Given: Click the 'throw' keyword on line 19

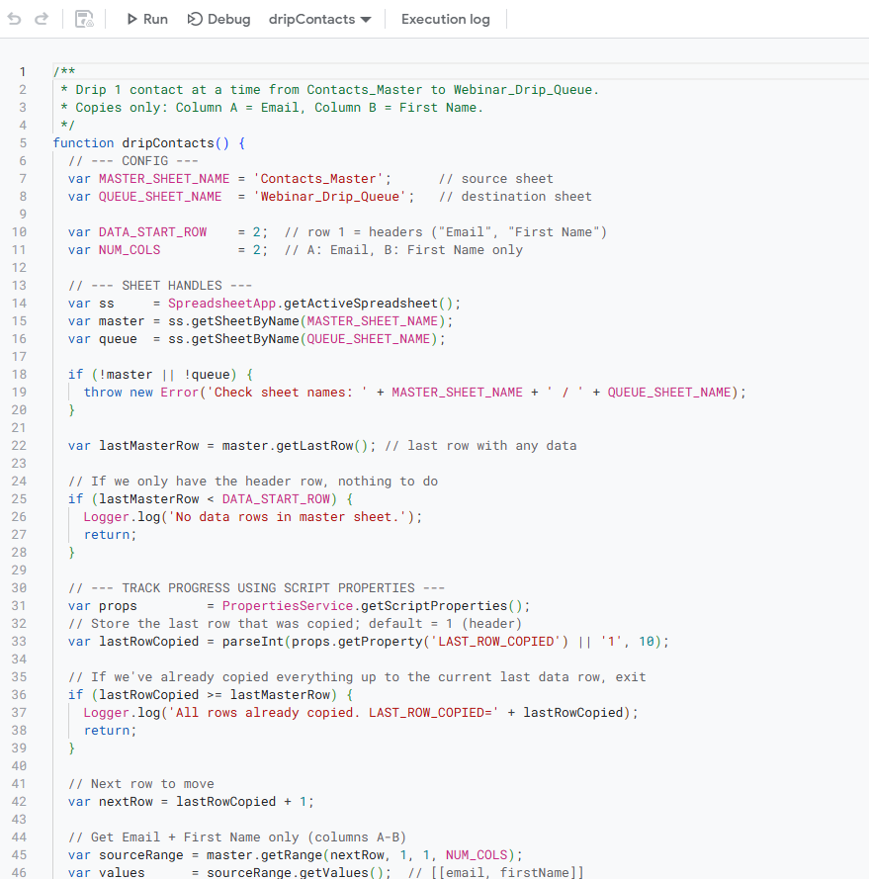Looking at the screenshot, I should 103,392.
